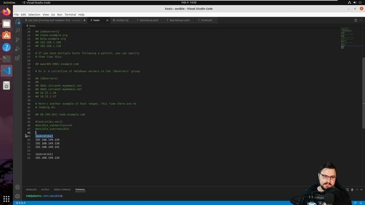Launch Firefox from the Ubuntu dock
This screenshot has height=205, width=365.
6,11
